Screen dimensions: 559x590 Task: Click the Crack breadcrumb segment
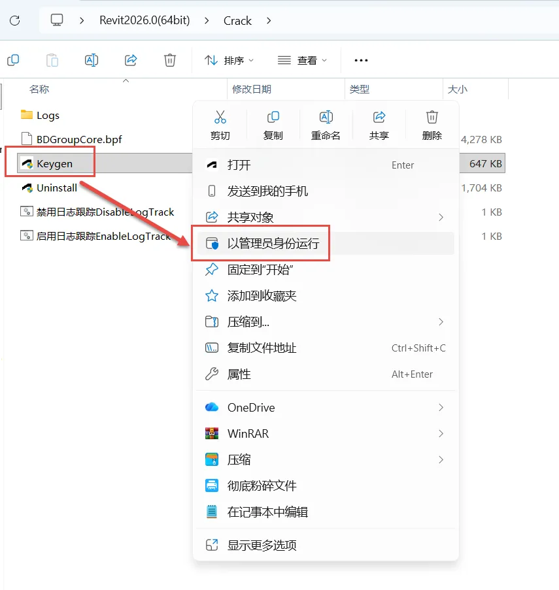click(x=237, y=21)
